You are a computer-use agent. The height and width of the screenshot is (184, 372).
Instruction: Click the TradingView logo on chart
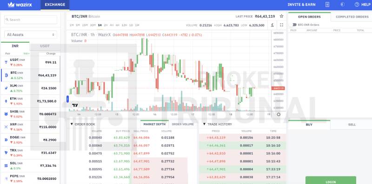tap(75, 105)
